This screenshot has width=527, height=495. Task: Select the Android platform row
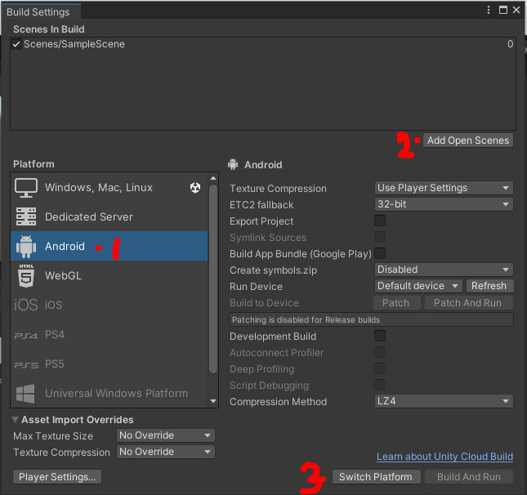(x=109, y=247)
